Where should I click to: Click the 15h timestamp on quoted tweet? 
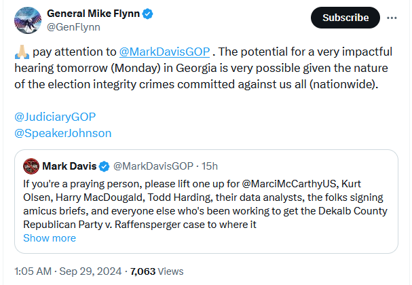[x=210, y=166]
